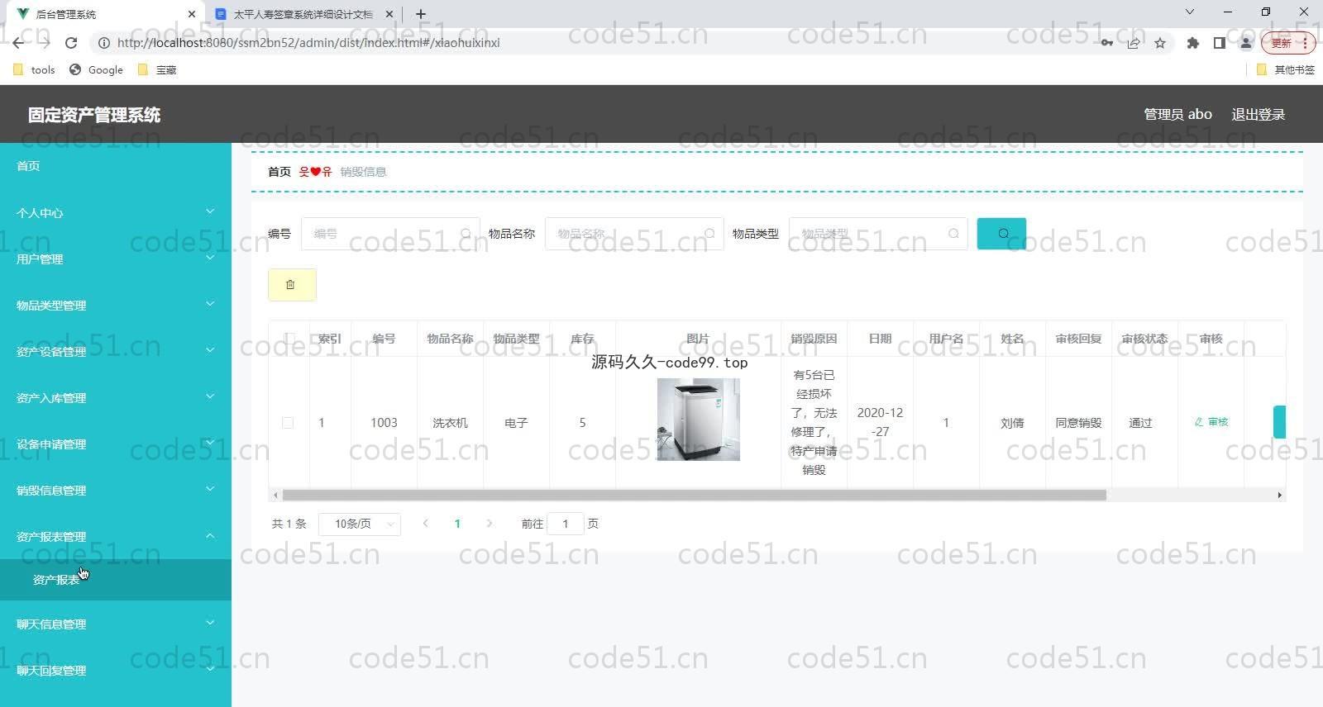1323x707 pixels.
Task: Focus the 编号 search input
Action: [390, 234]
